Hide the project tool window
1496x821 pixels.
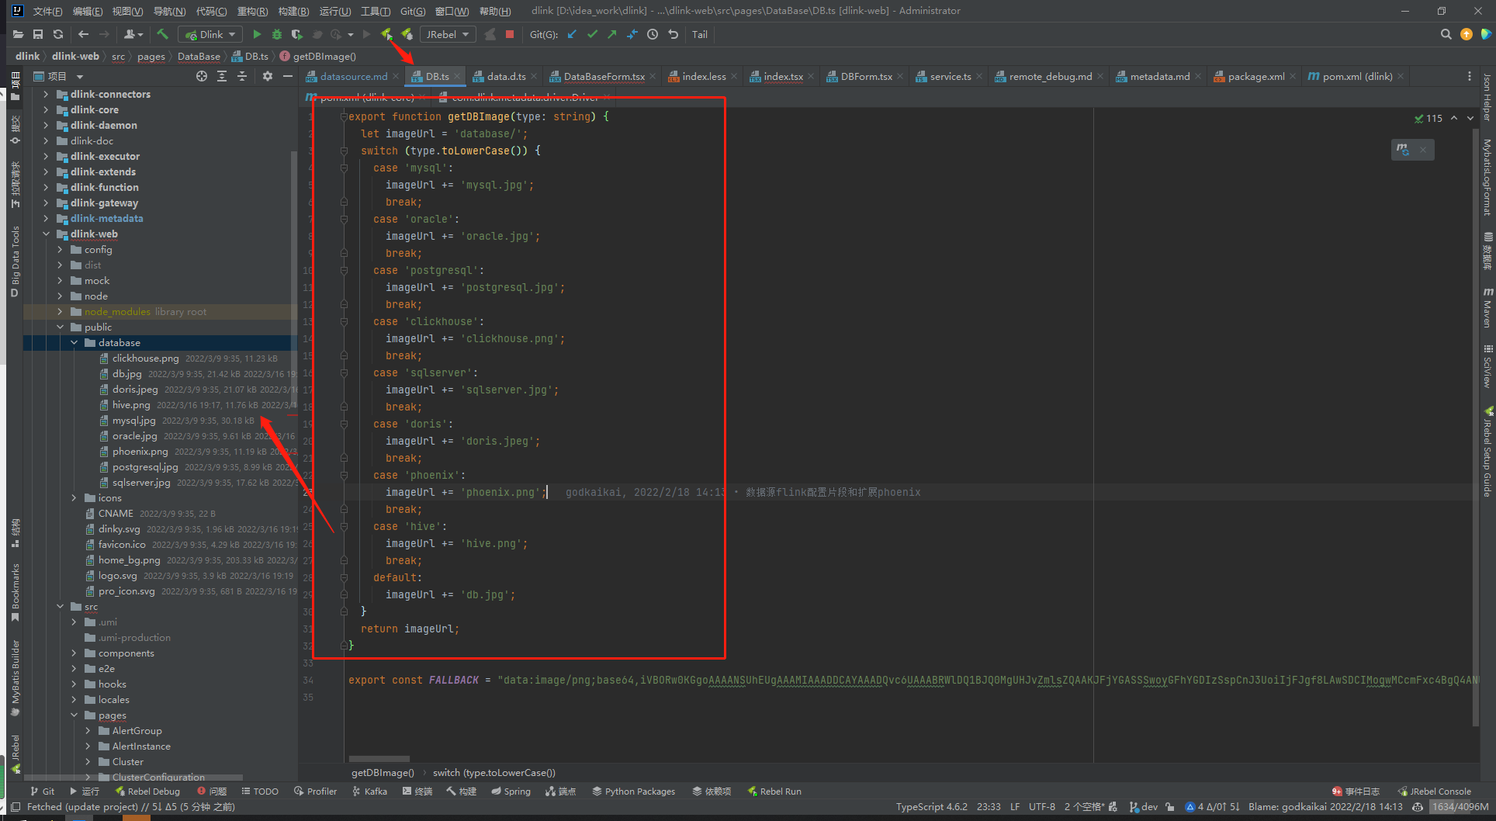click(288, 76)
